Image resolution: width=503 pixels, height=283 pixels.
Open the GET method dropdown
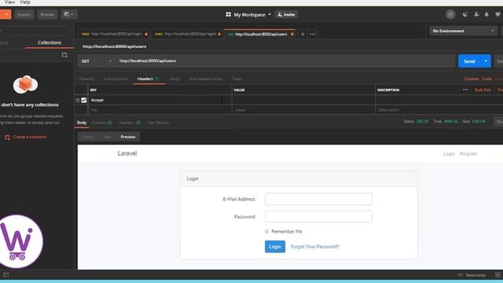click(96, 61)
